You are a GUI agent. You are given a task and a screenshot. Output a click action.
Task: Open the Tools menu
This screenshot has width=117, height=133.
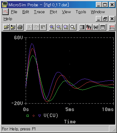click(81, 12)
